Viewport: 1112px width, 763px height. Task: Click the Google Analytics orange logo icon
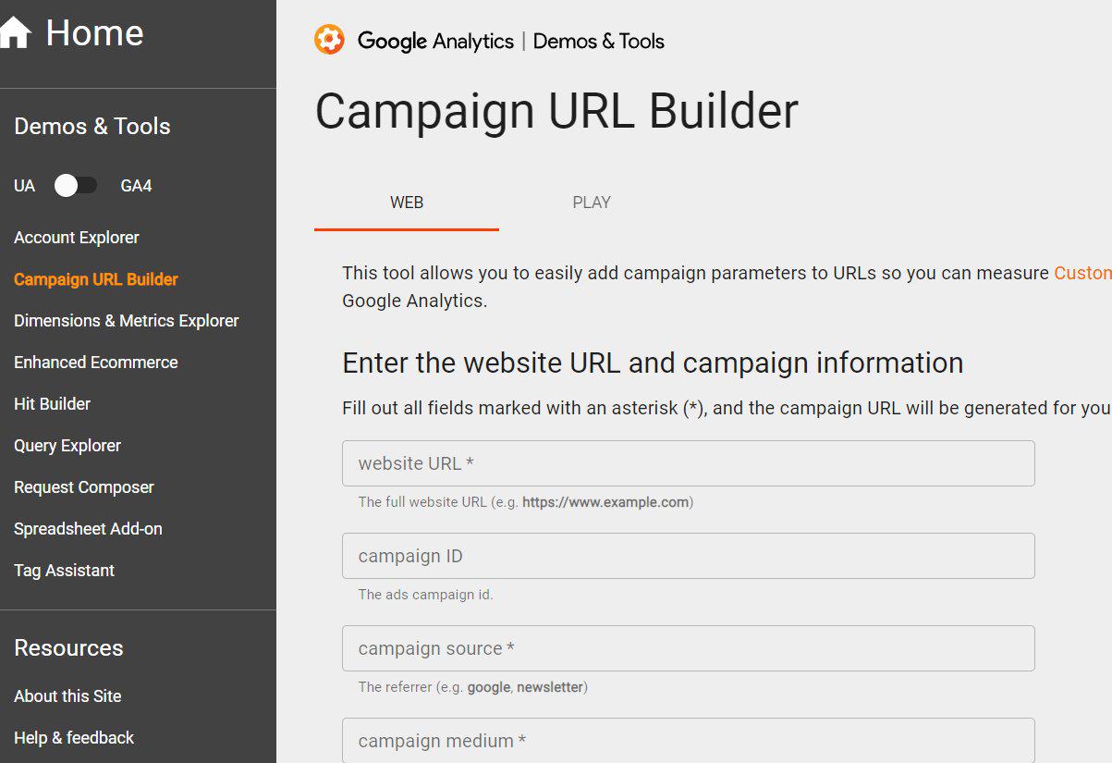[329, 41]
